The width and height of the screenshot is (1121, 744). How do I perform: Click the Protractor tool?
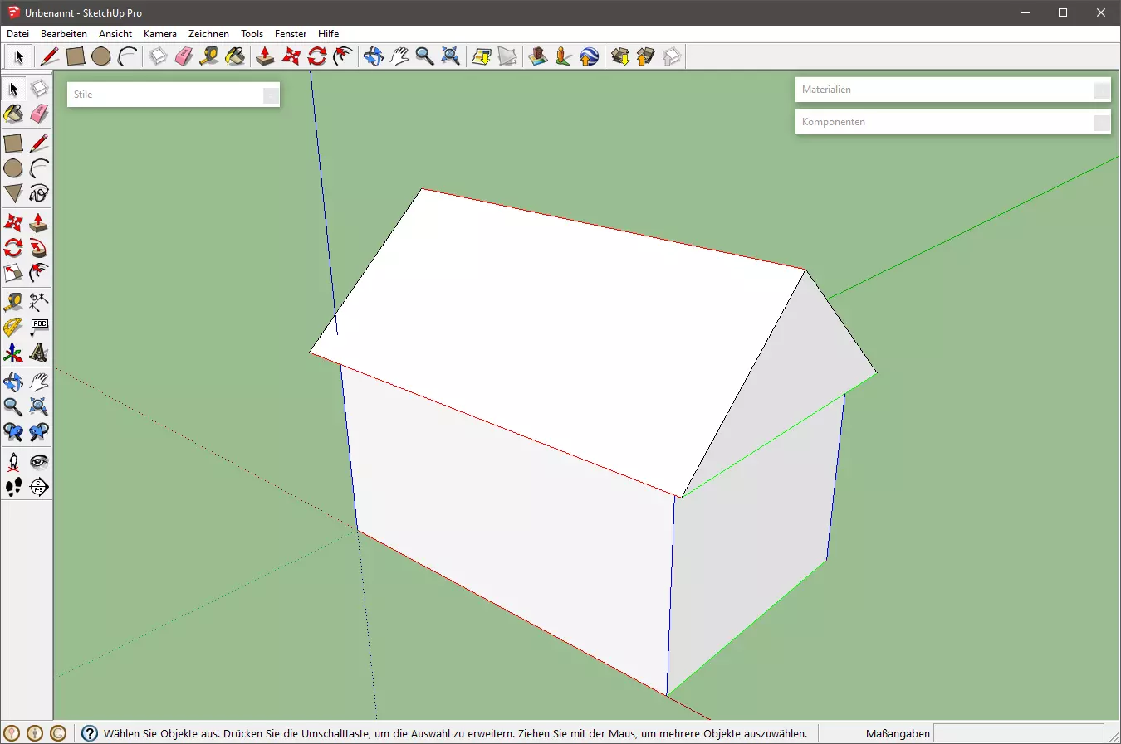[13, 328]
